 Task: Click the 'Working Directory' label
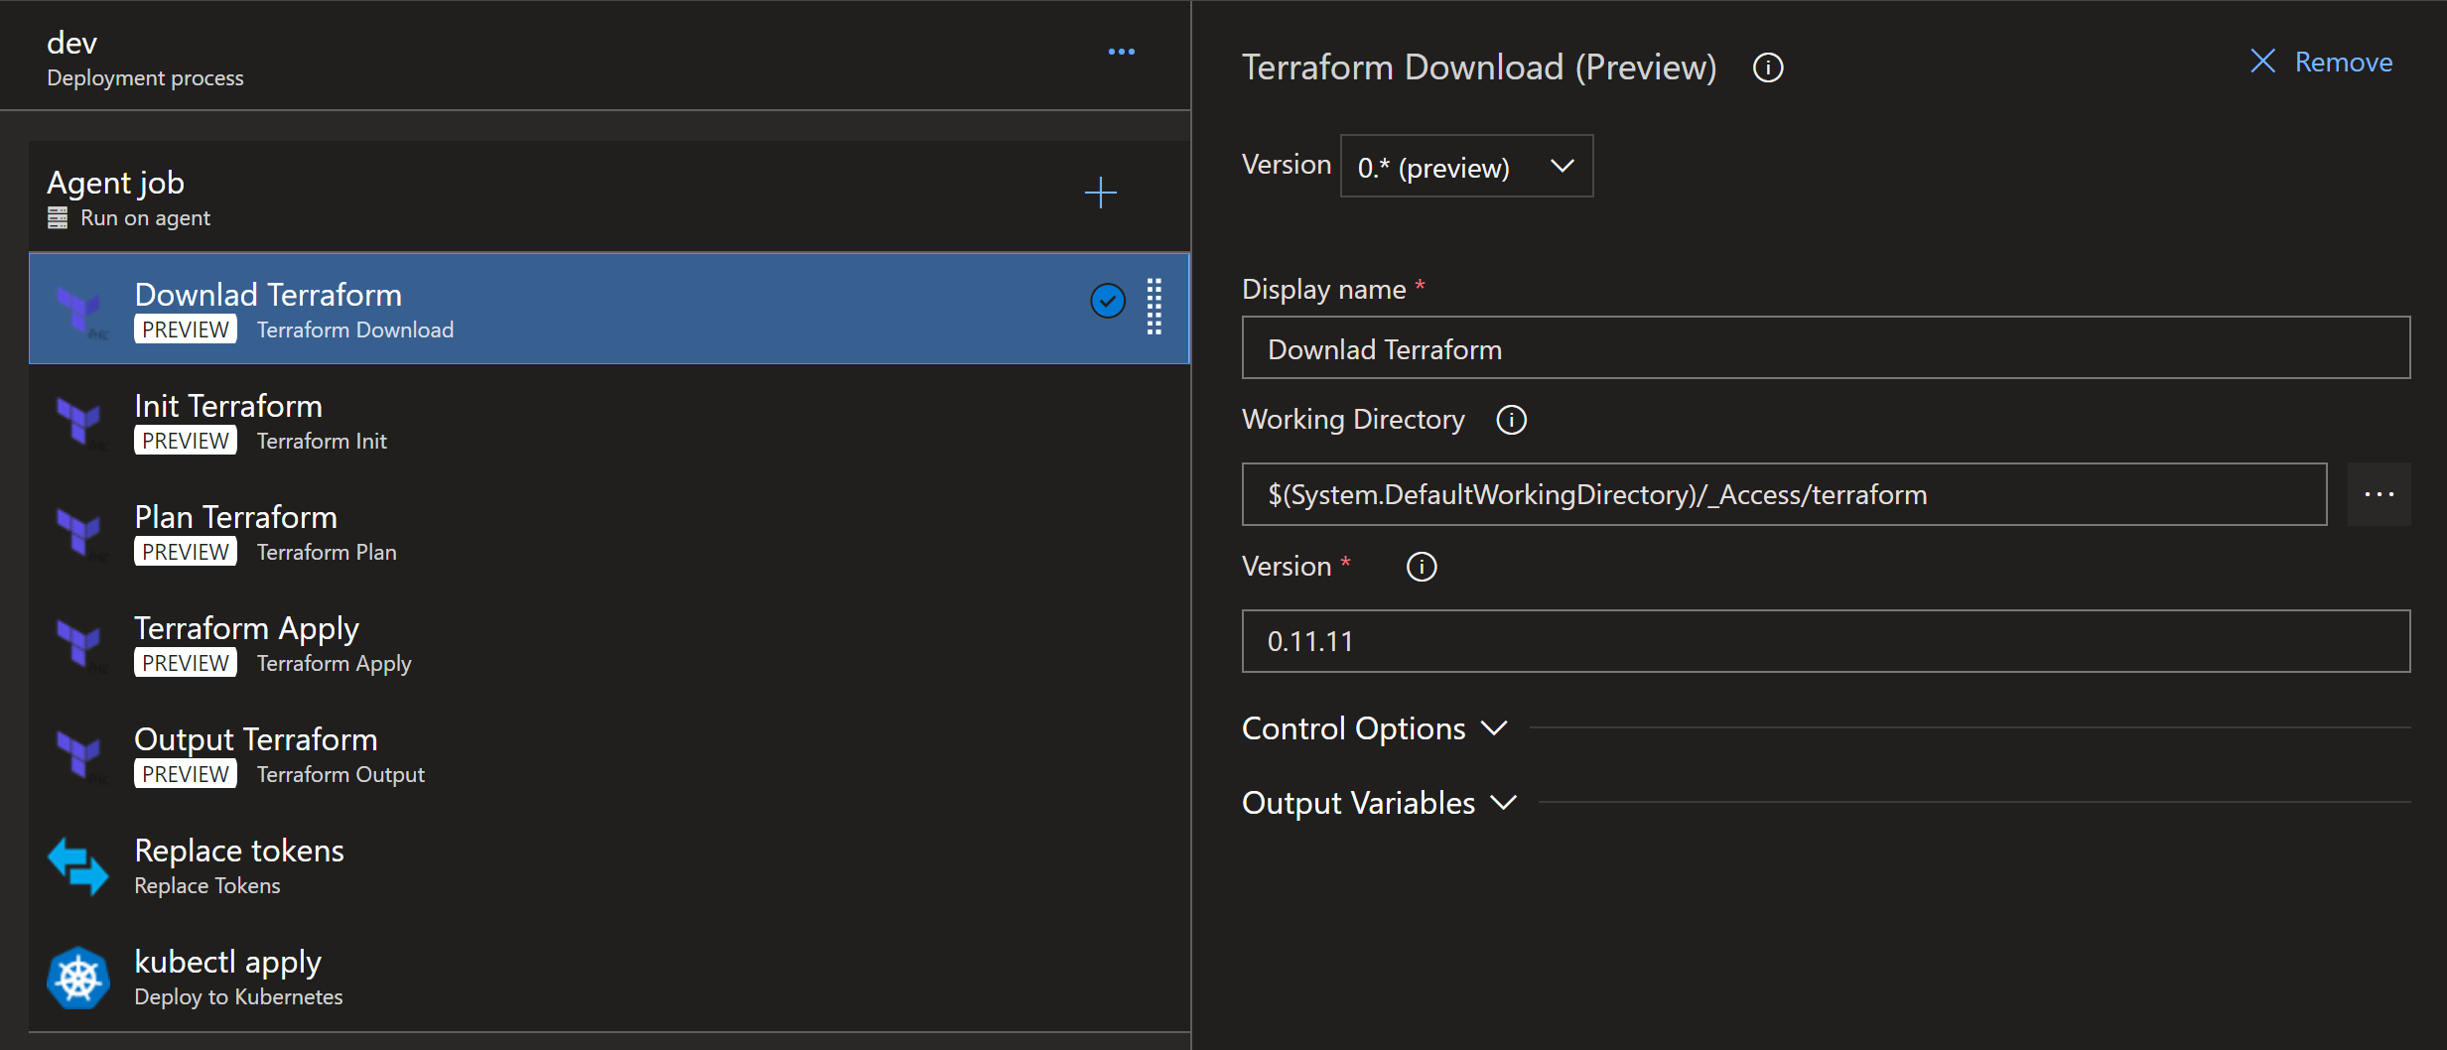tap(1353, 420)
